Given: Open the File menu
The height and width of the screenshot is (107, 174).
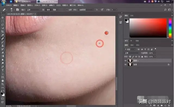Looking at the screenshot, I should [x=9, y=5].
